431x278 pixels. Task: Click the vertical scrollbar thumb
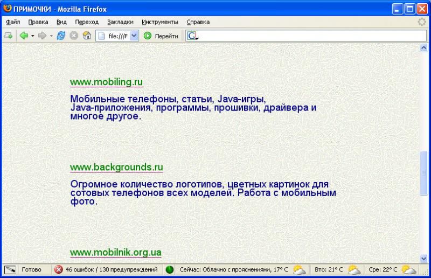point(423,173)
